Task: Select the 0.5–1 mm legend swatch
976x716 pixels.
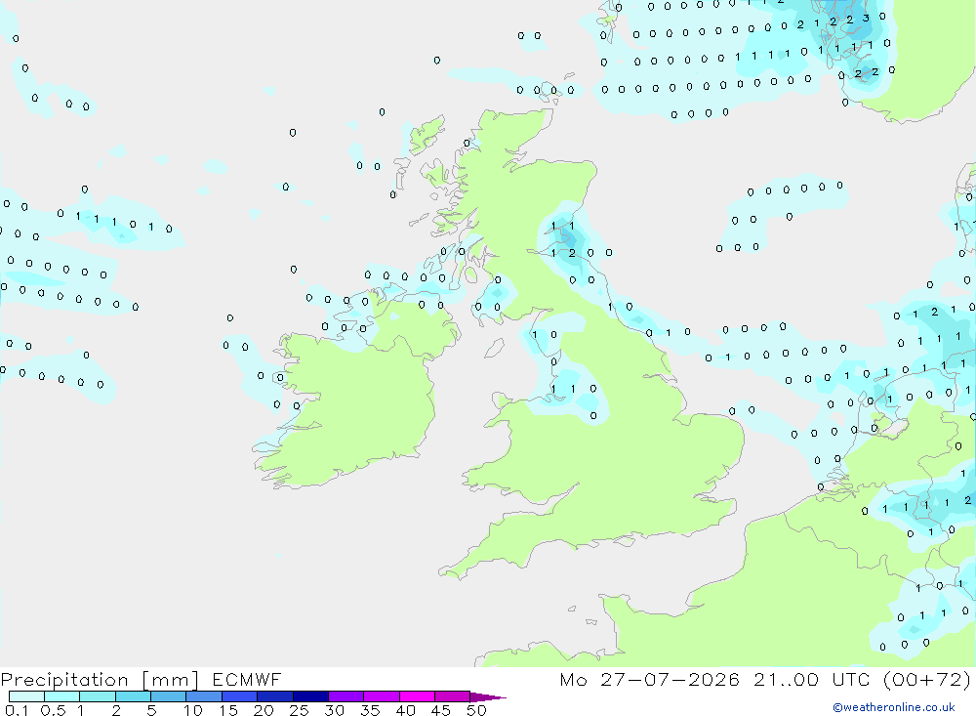Action: pos(61,696)
